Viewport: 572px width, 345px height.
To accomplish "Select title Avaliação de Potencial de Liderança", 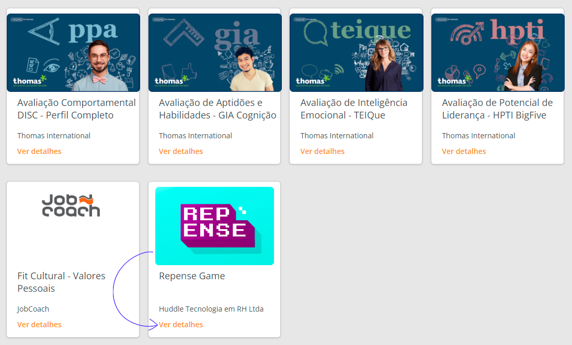I will point(497,109).
